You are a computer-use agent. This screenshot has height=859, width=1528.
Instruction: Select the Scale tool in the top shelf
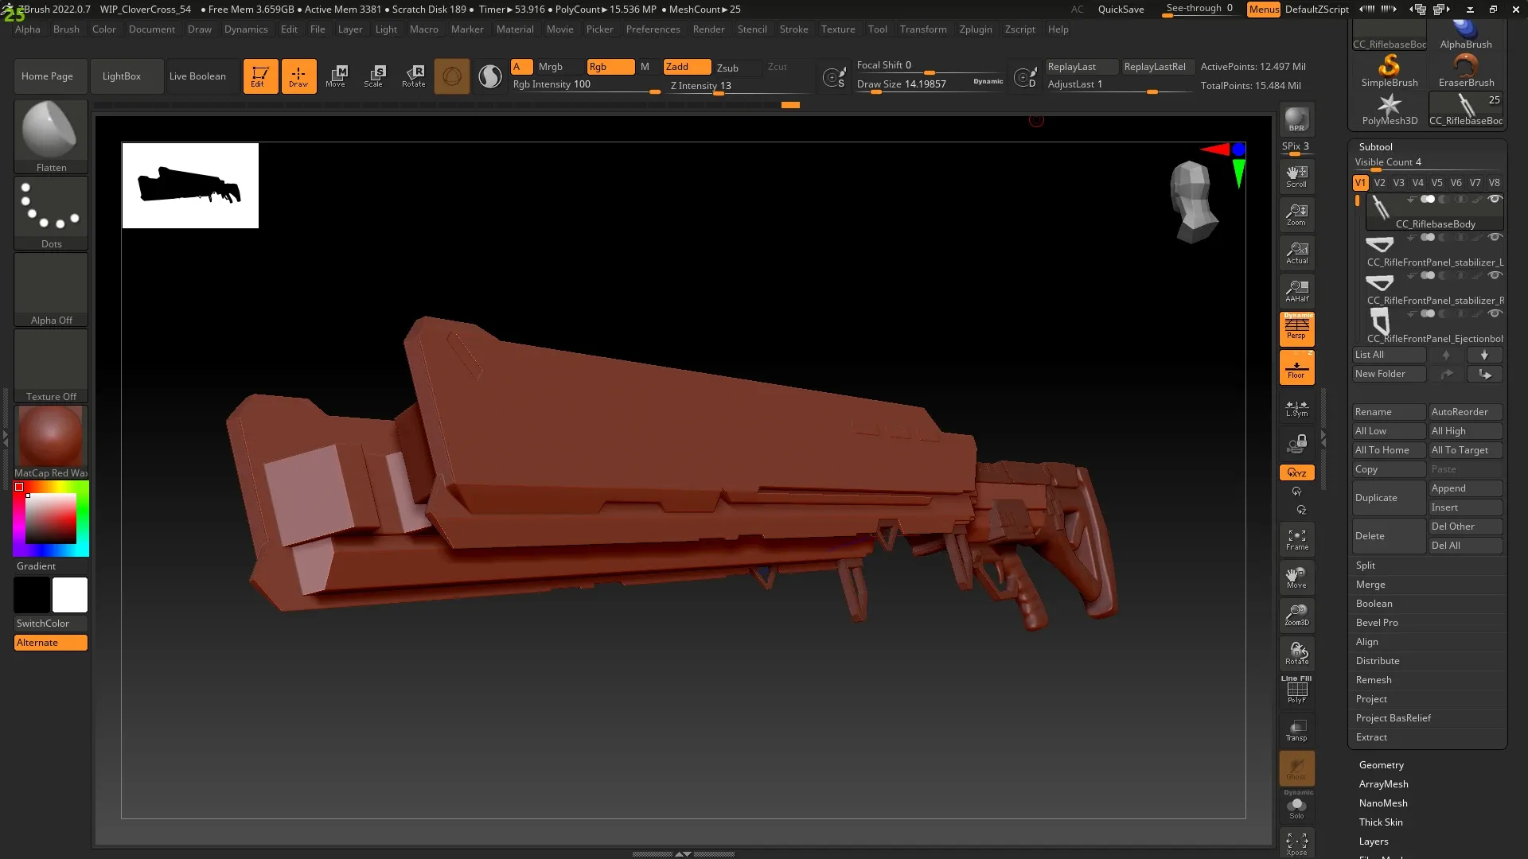pos(374,76)
